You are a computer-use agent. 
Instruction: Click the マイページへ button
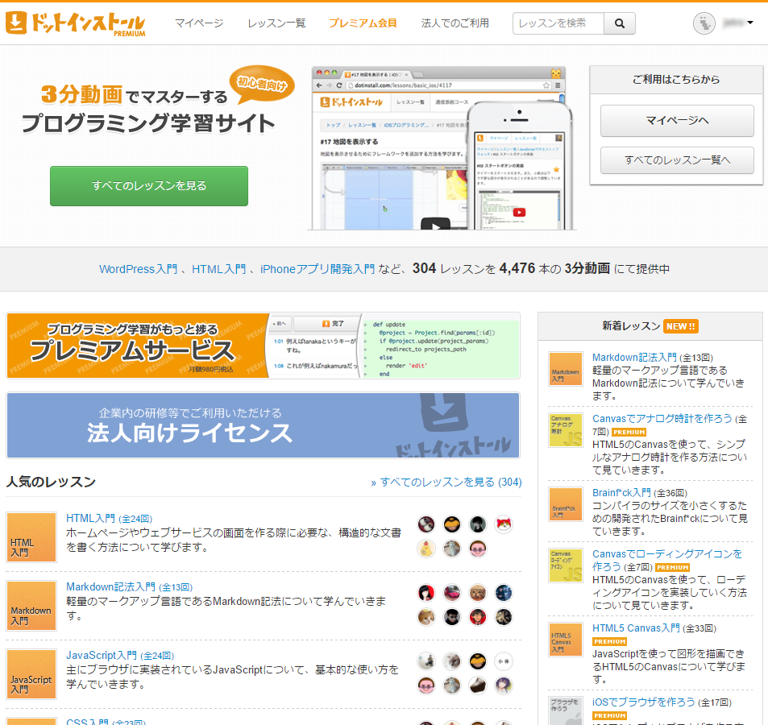pyautogui.click(x=677, y=120)
